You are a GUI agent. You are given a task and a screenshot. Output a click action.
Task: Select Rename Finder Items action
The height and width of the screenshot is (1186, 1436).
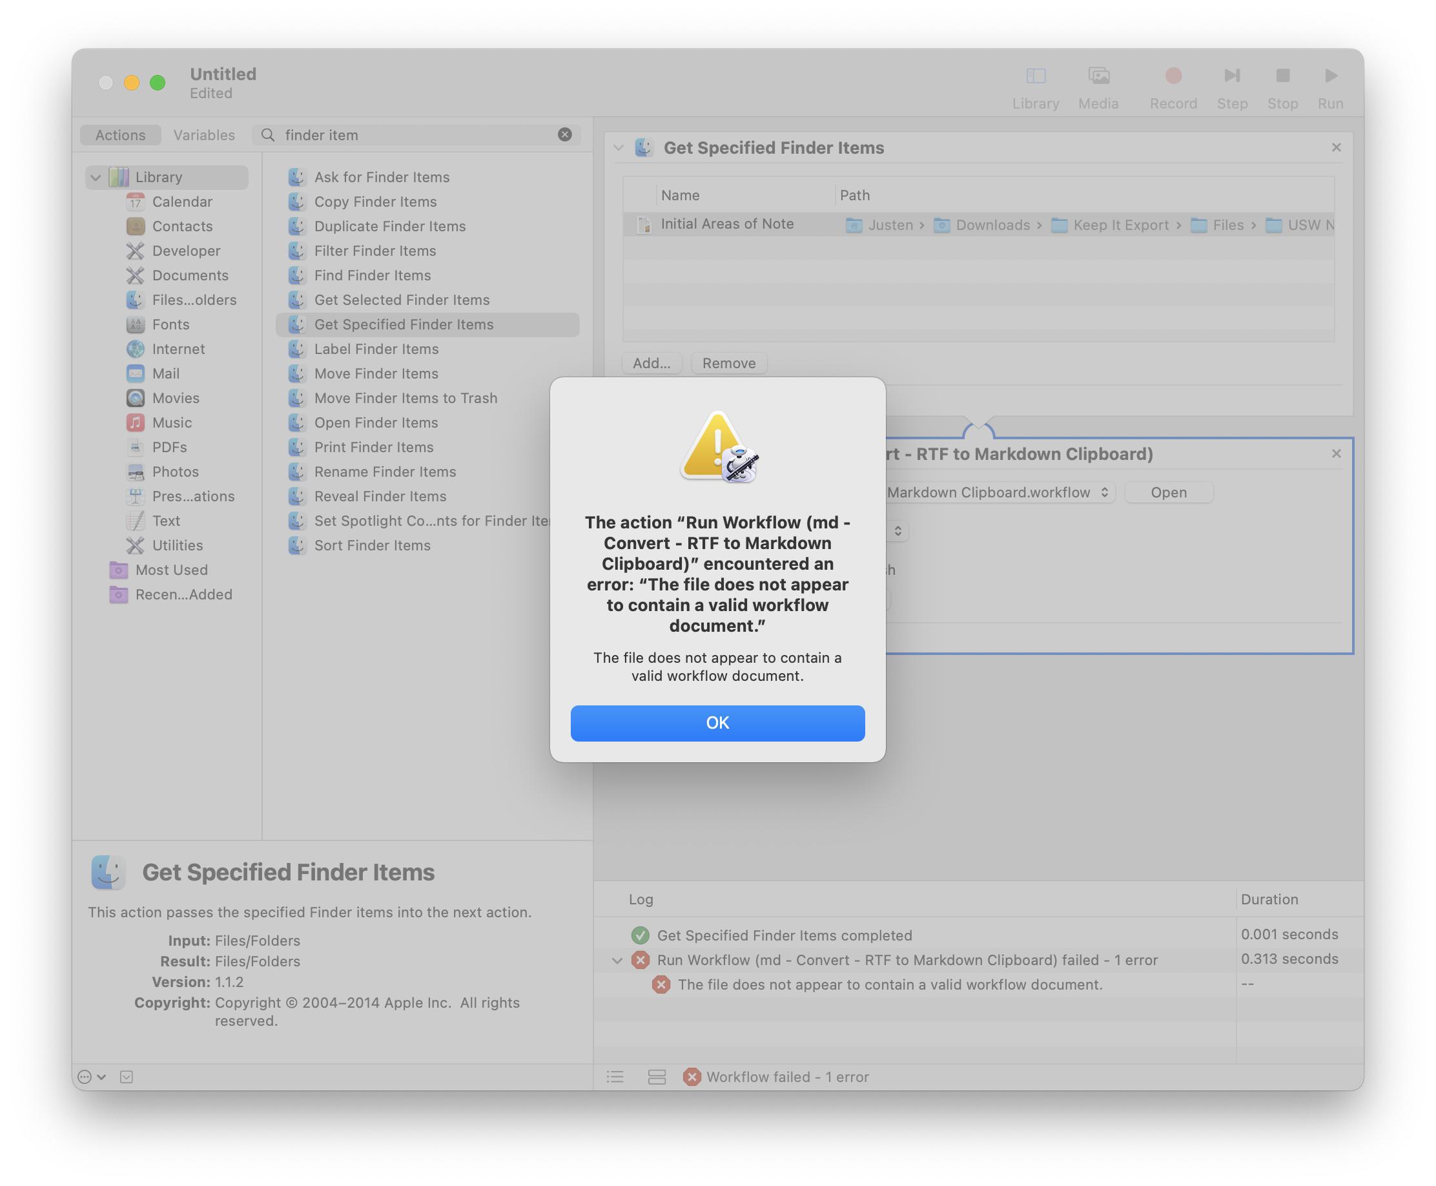click(x=385, y=473)
